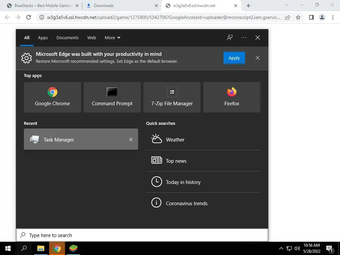Open Google Chrome from Top apps
The height and width of the screenshot is (255, 340).
click(52, 97)
